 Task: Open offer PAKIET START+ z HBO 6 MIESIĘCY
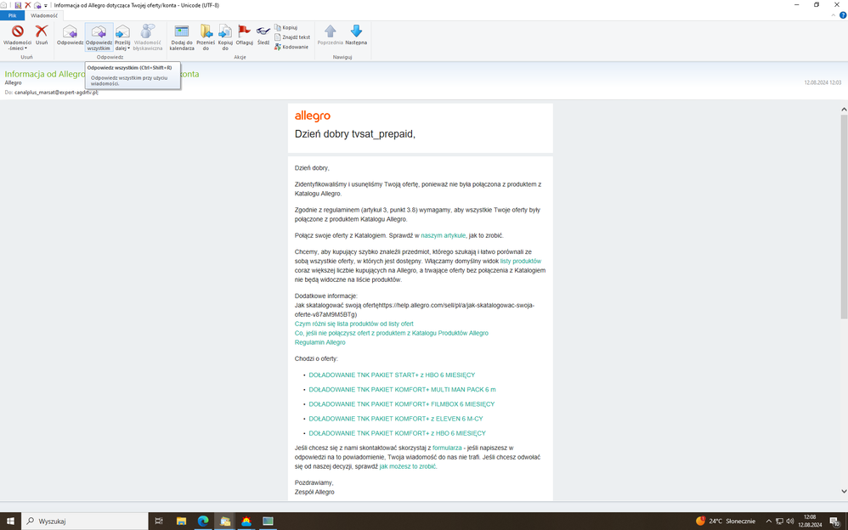391,375
